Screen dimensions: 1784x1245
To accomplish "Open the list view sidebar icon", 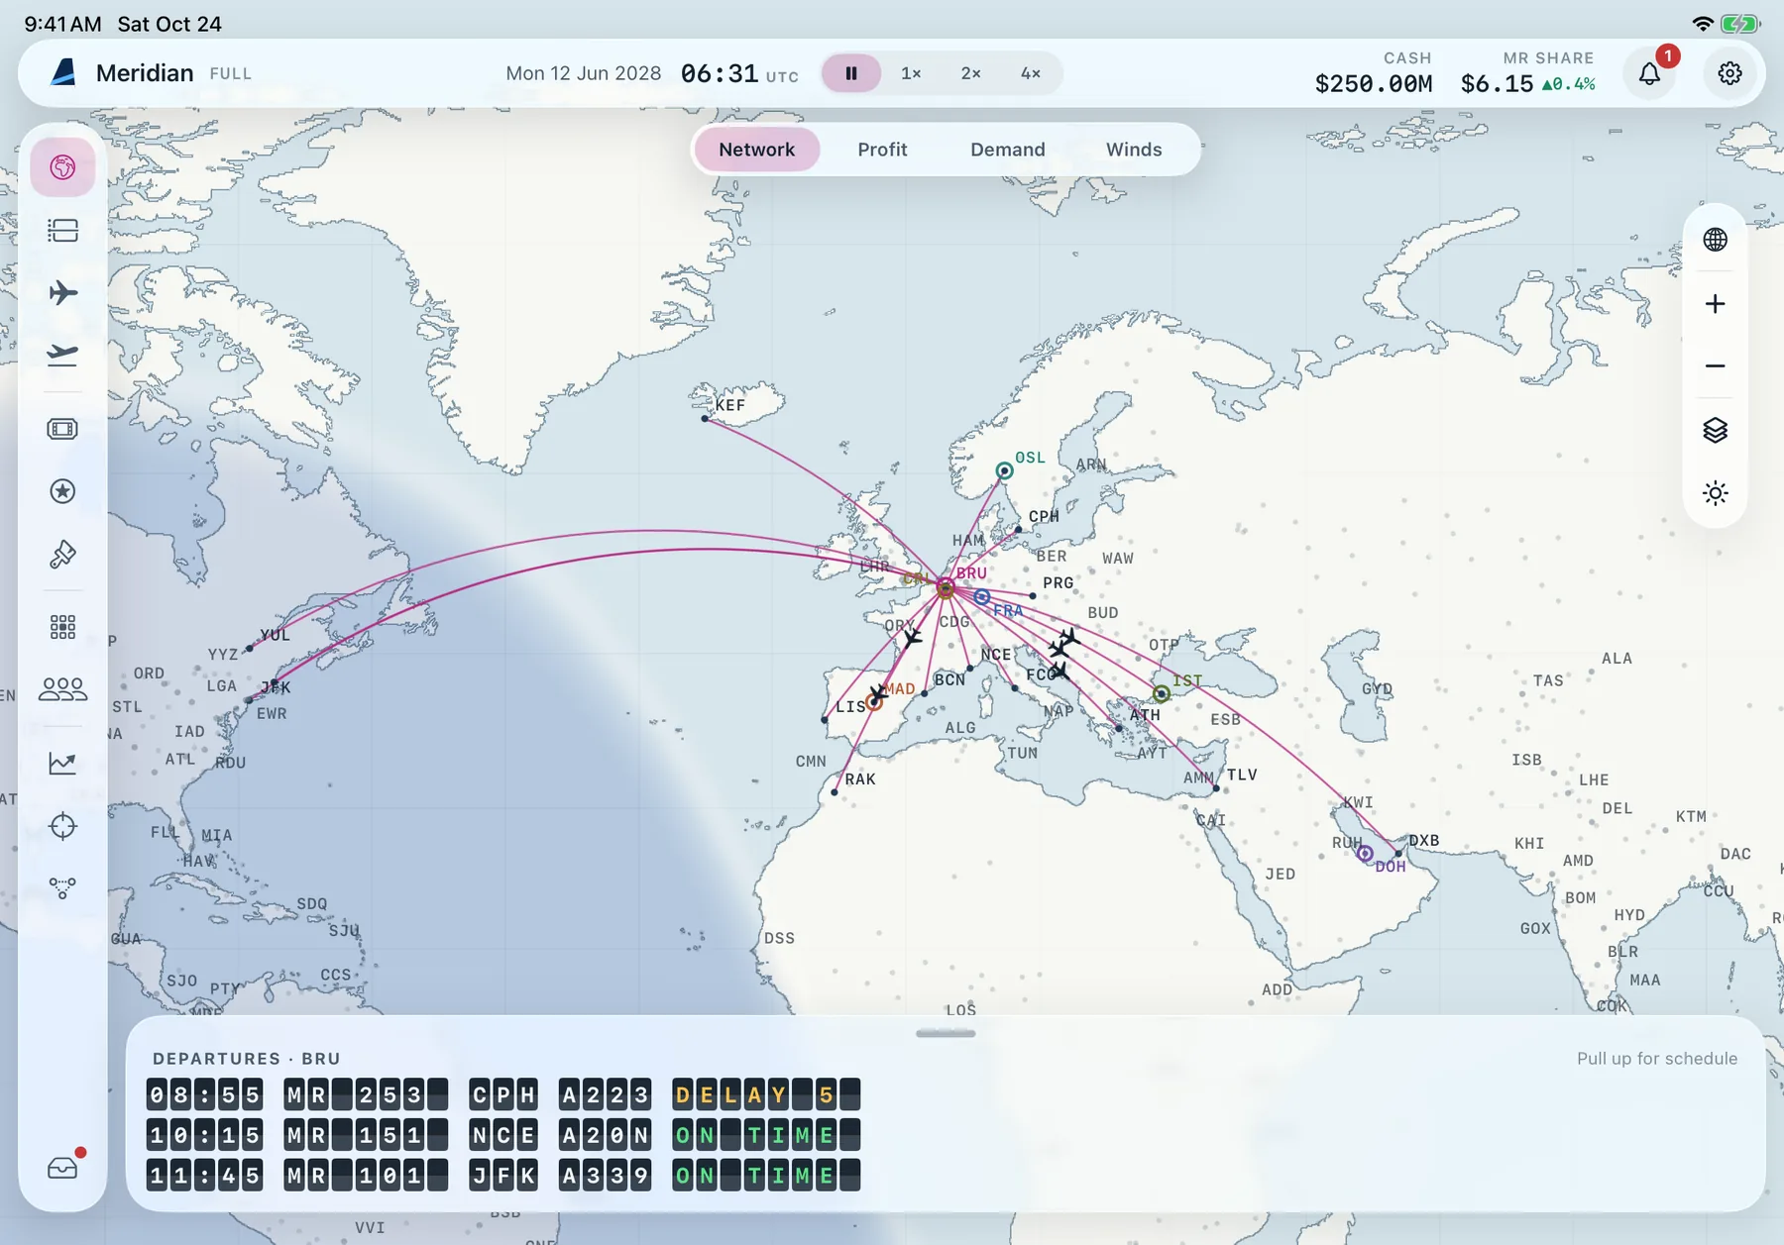I will pyautogui.click(x=62, y=231).
